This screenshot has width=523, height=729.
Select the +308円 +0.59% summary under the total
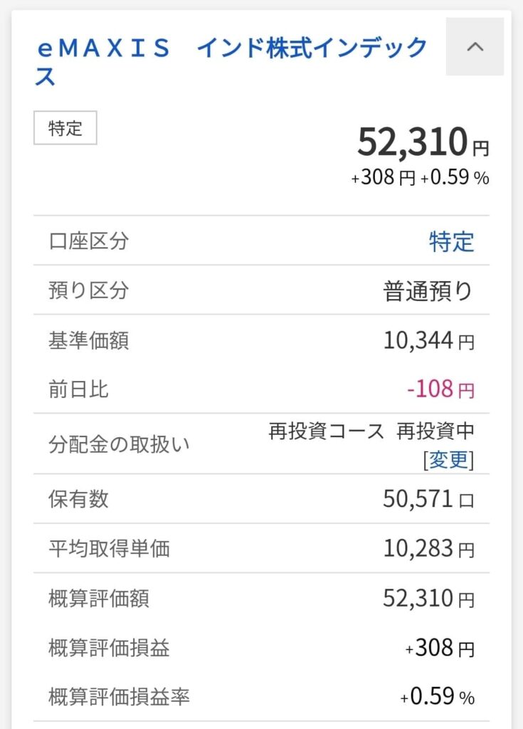point(420,178)
